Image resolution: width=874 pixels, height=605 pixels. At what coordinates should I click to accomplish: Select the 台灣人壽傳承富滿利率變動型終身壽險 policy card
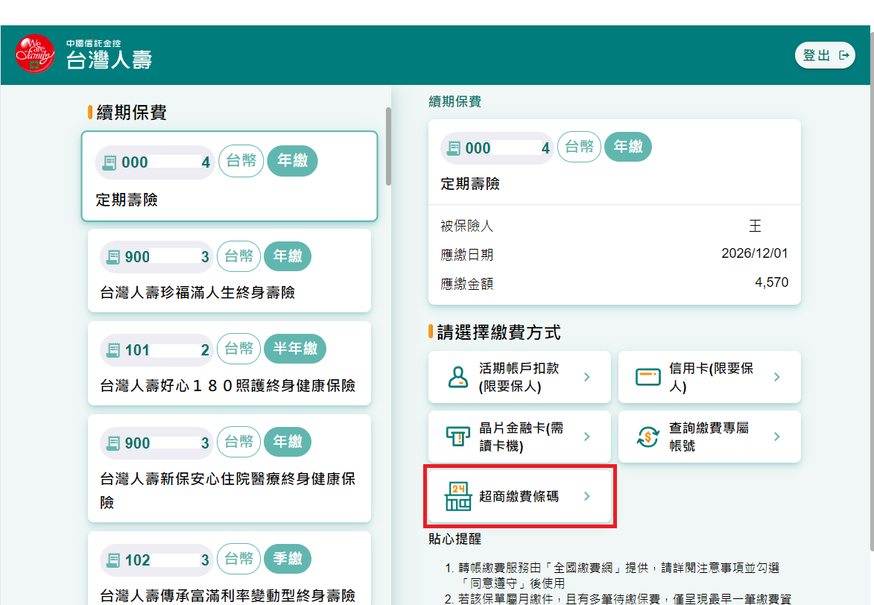pyautogui.click(x=229, y=568)
